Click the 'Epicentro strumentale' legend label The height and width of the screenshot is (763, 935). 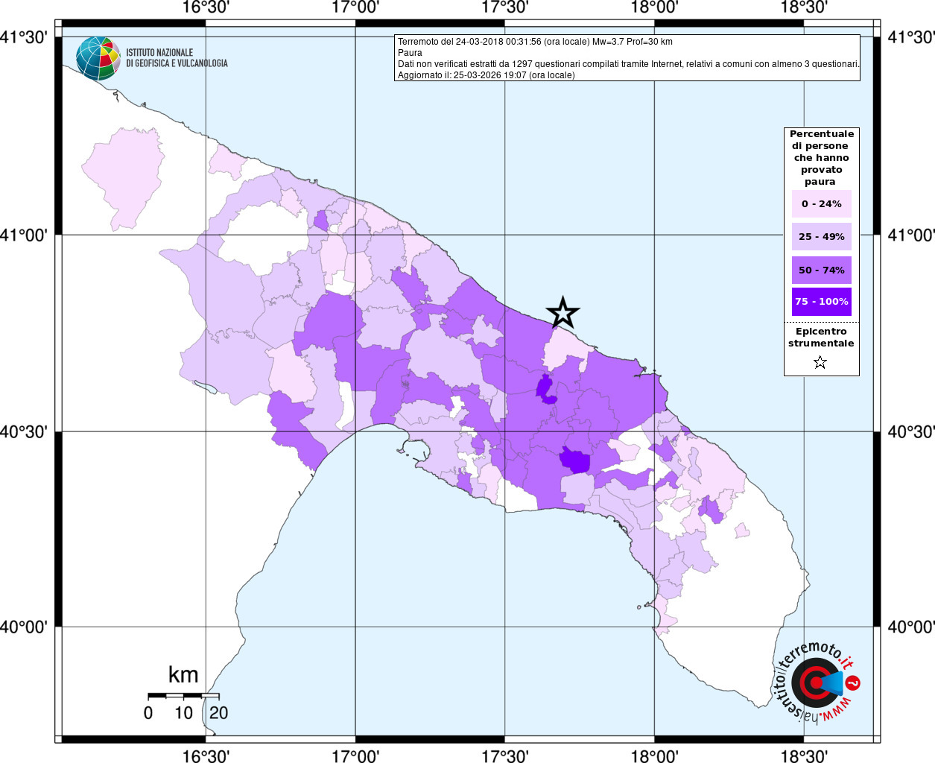821,338
